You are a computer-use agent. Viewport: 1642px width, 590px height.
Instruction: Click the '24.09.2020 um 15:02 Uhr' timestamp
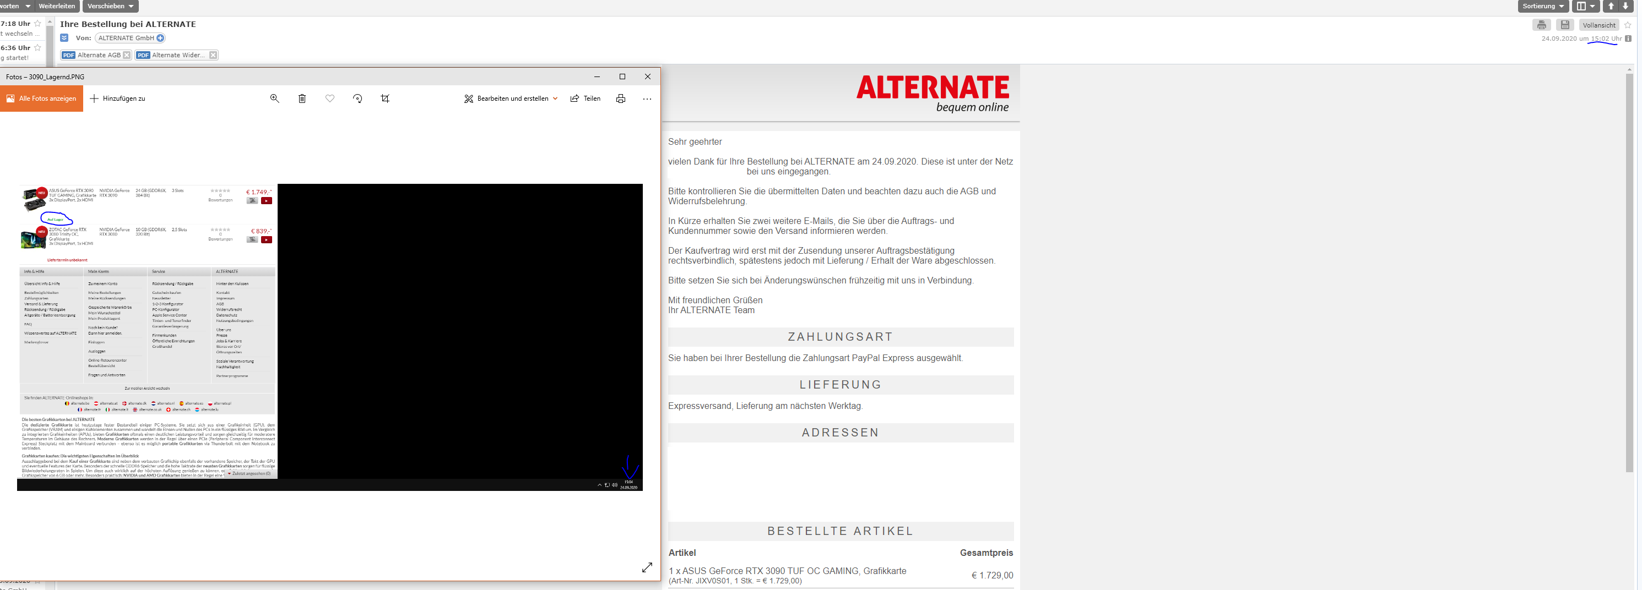click(1581, 39)
